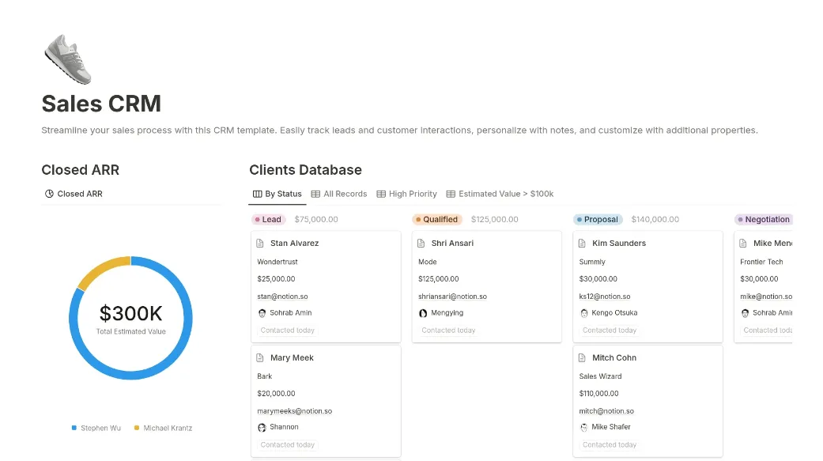
Task: Open the Estimated Value > $100k tab
Action: click(500, 194)
